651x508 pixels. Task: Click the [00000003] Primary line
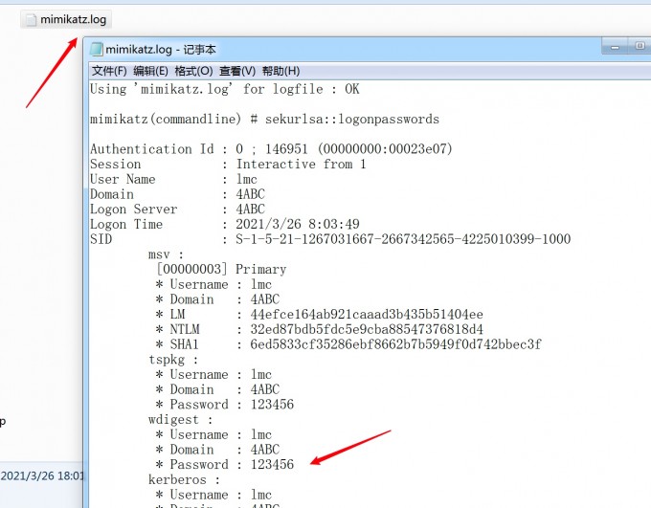coord(221,270)
